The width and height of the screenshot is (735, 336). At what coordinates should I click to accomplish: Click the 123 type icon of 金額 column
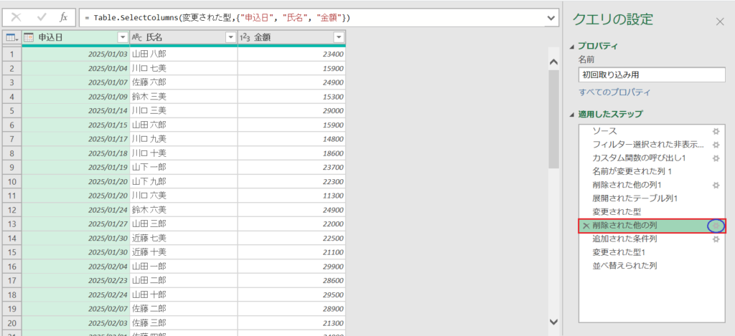click(245, 37)
